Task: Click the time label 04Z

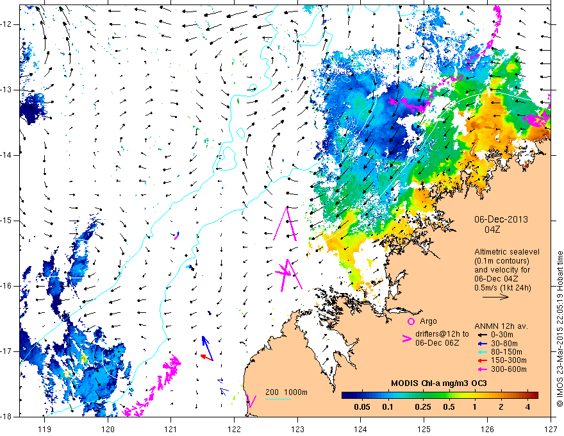Action: (x=492, y=230)
